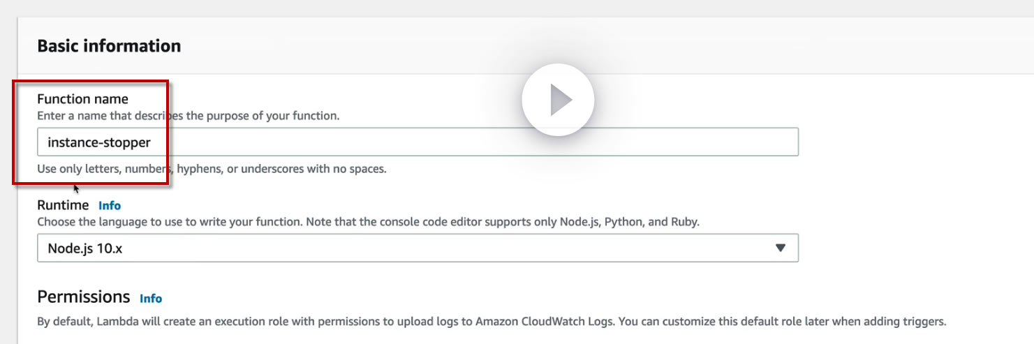Play the video with the center play button
The height and width of the screenshot is (344, 1034).
click(558, 100)
